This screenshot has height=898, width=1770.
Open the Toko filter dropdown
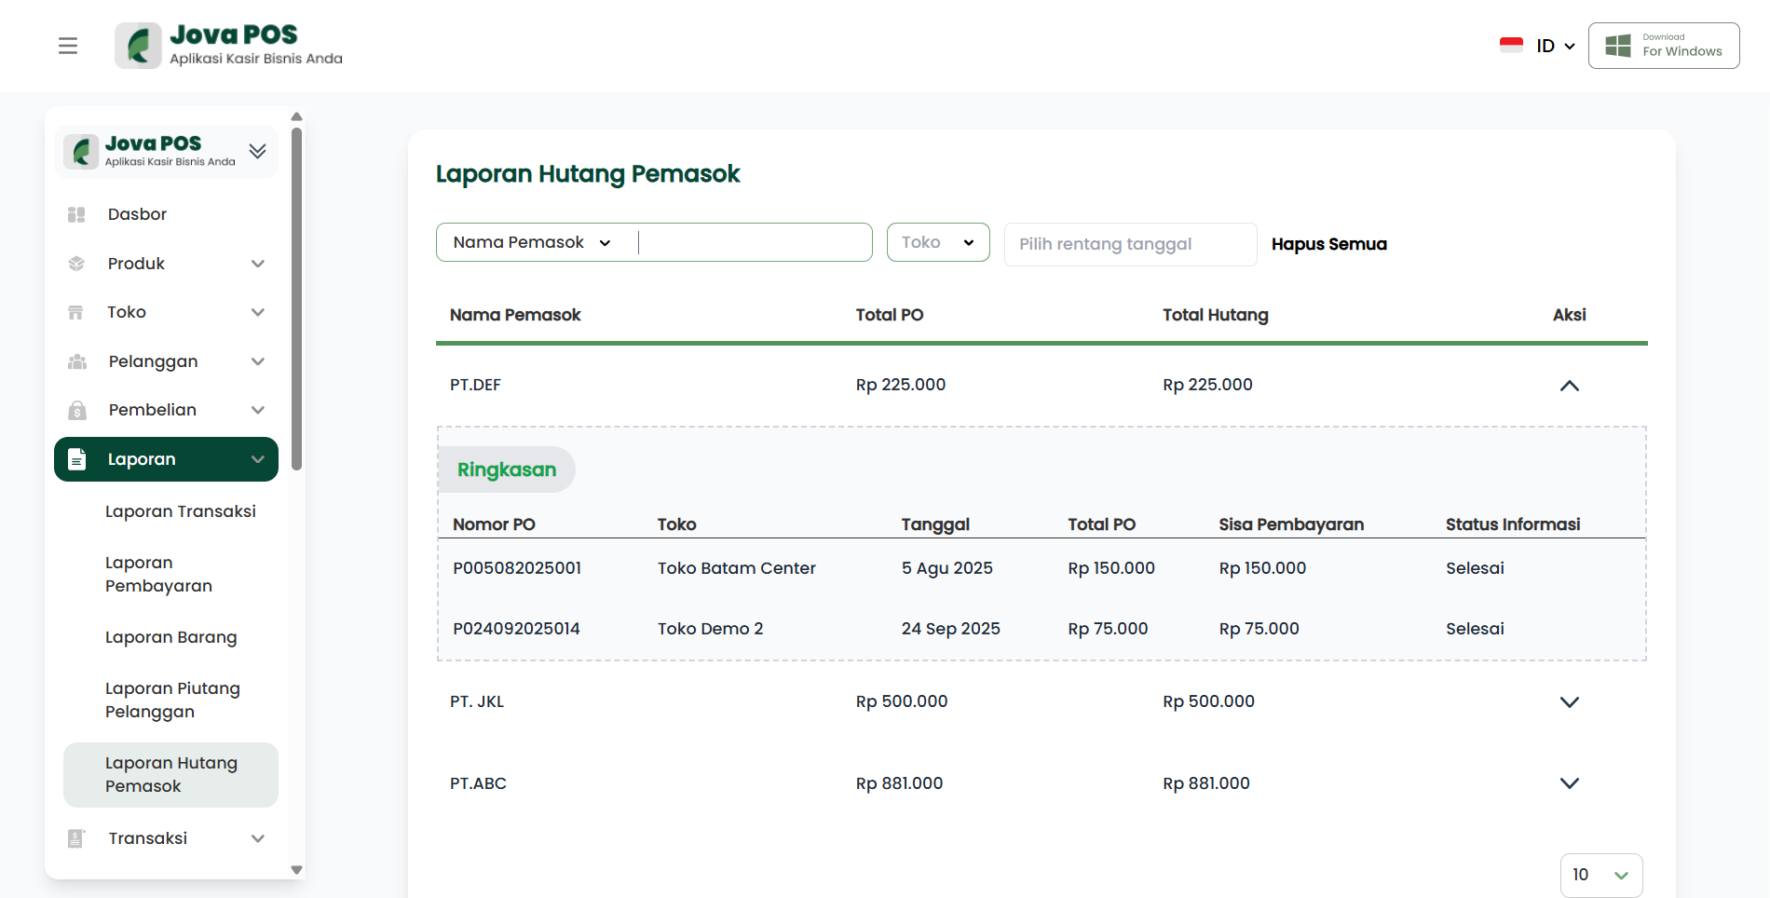pos(937,242)
